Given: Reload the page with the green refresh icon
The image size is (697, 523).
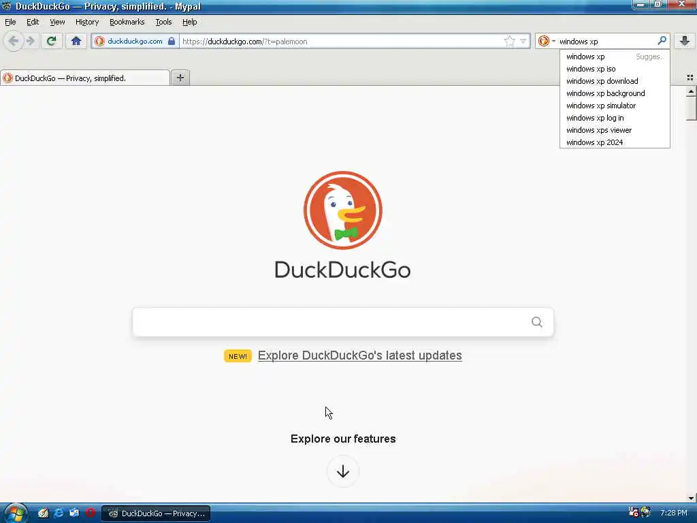Looking at the screenshot, I should click(x=52, y=42).
